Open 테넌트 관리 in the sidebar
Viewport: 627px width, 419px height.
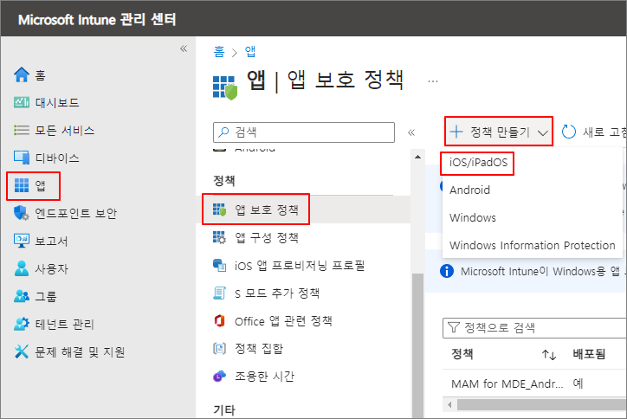(x=64, y=324)
